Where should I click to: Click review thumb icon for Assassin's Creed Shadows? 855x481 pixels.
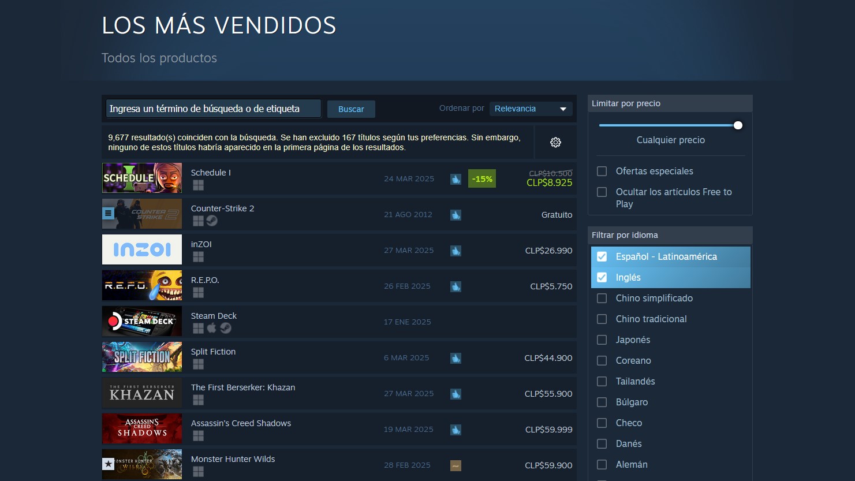pyautogui.click(x=455, y=430)
